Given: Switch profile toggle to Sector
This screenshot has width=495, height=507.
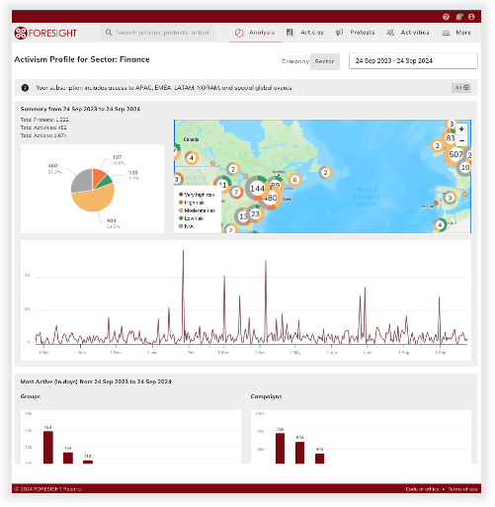Looking at the screenshot, I should 325,61.
